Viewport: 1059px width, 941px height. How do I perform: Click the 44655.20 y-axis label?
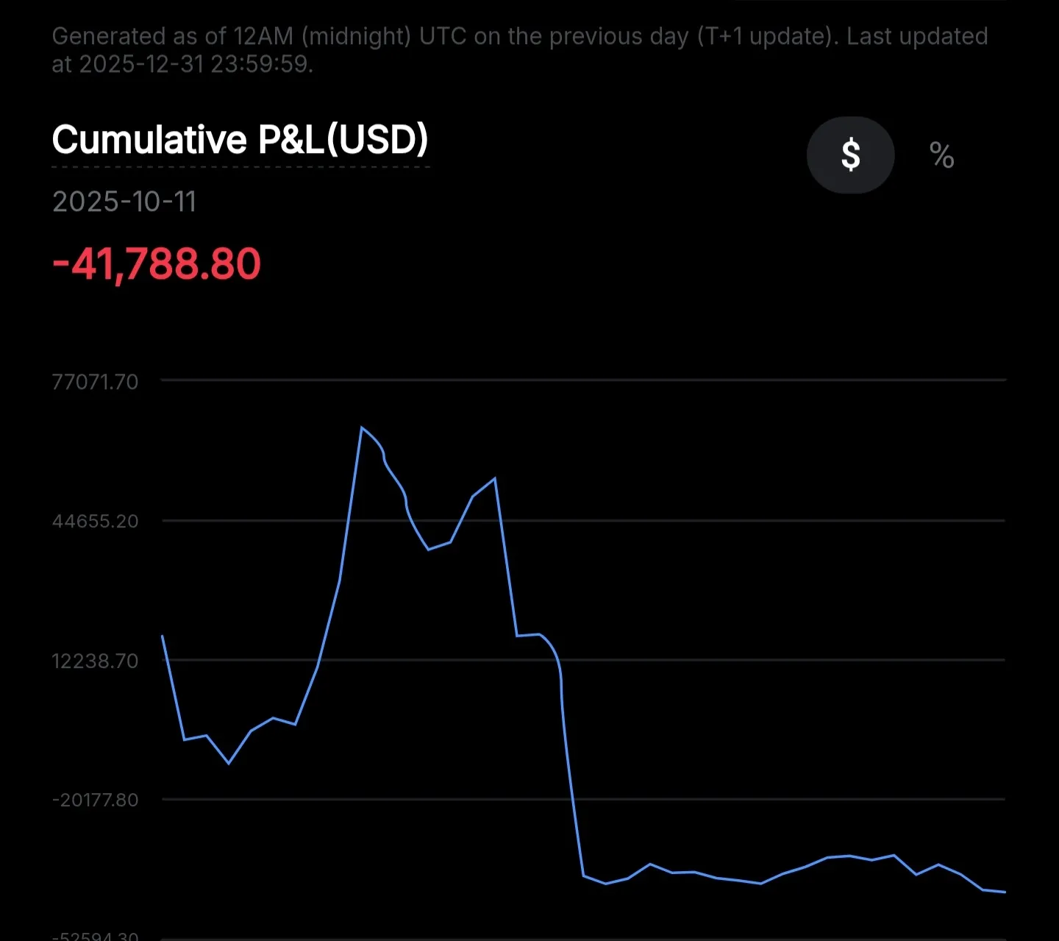pos(95,521)
